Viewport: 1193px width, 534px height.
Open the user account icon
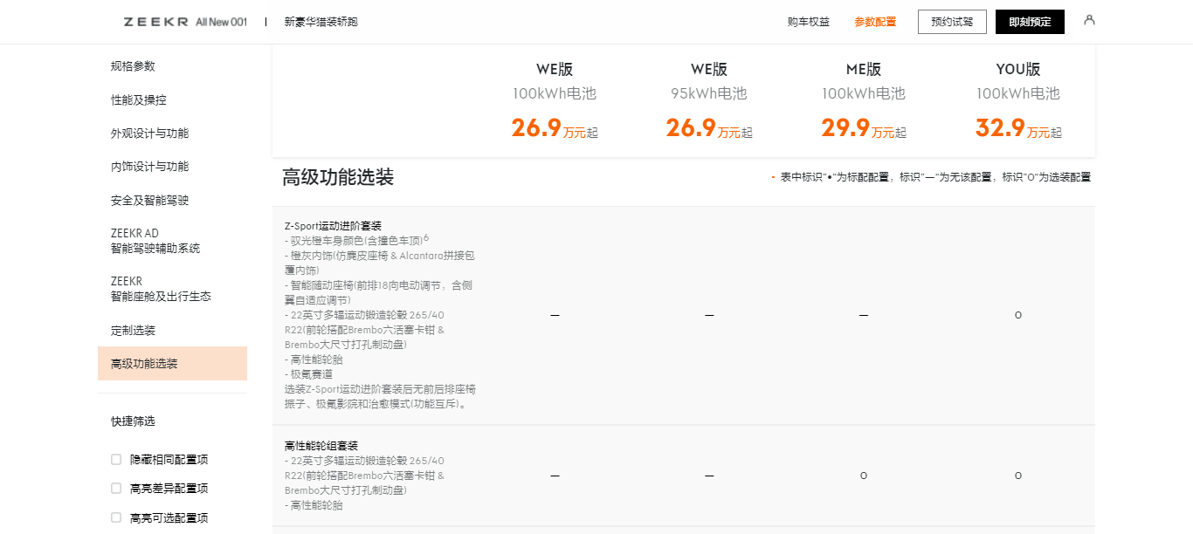point(1089,20)
